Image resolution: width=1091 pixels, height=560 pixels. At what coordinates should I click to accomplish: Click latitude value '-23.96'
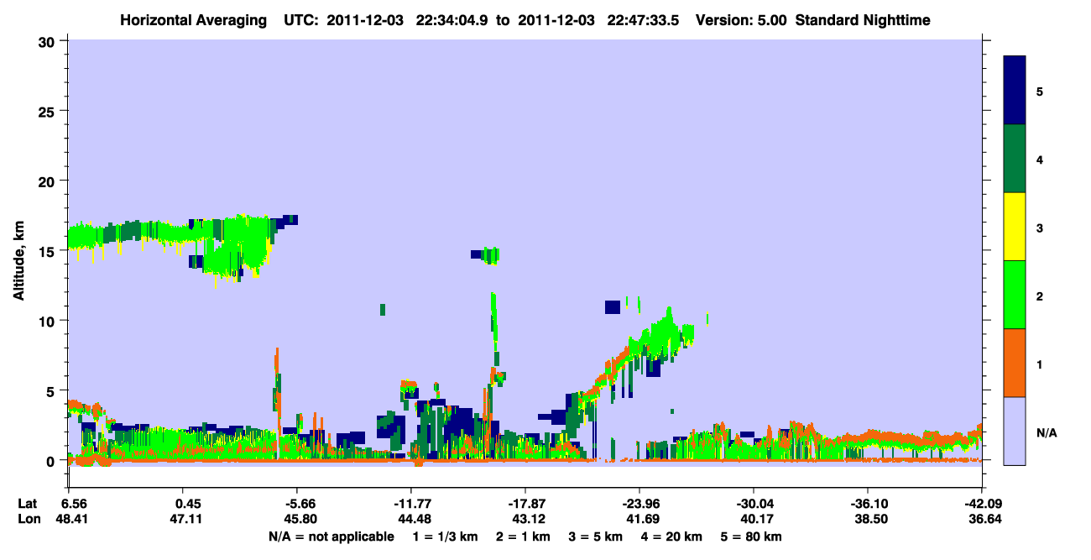pos(639,504)
